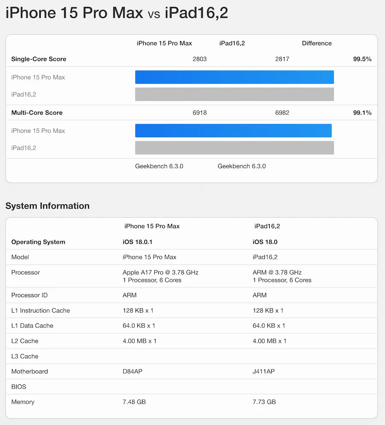
Task: Select the motherboard value 'J411AP'
Action: coord(264,372)
